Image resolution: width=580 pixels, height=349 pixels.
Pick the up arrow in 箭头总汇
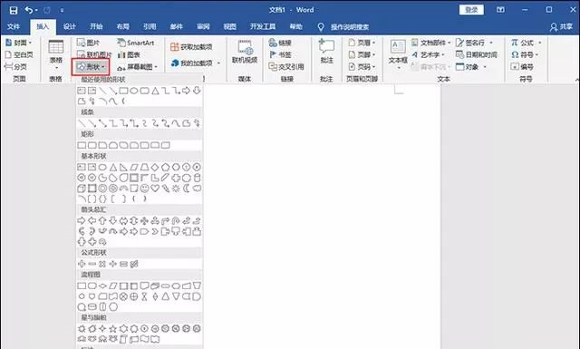(x=102, y=221)
